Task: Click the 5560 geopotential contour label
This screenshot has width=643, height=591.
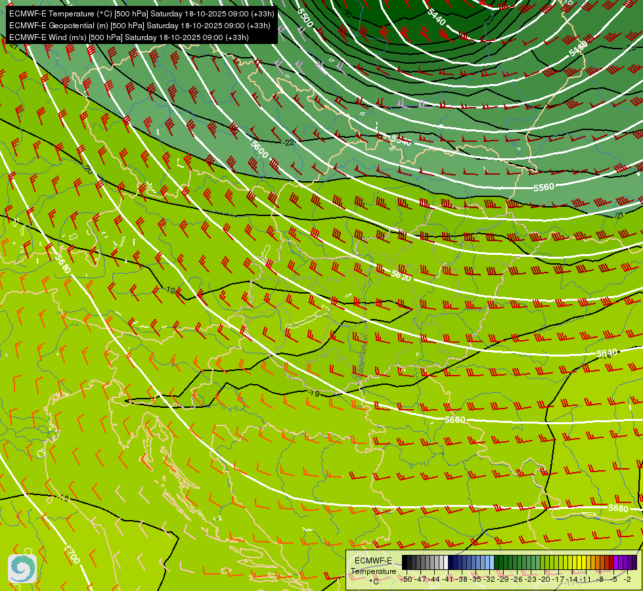Action: (x=543, y=187)
